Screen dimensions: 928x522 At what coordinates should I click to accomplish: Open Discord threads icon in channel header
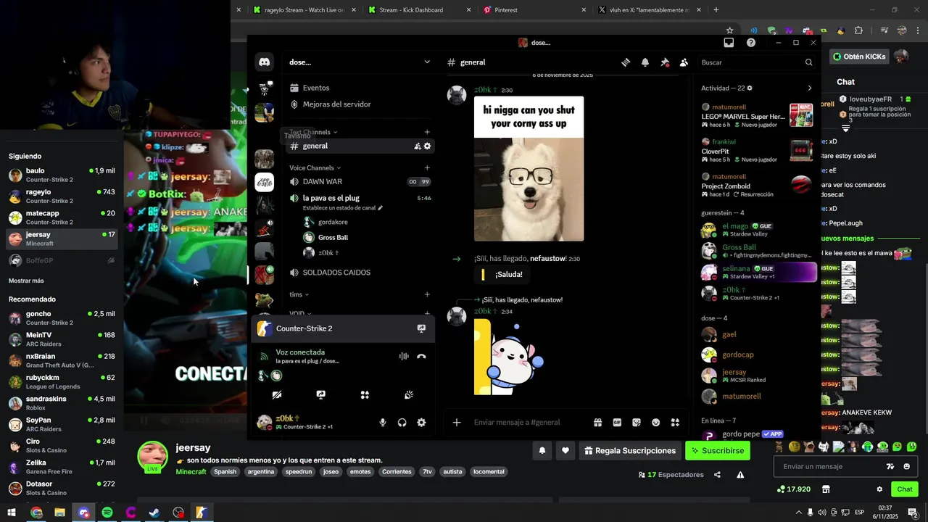626,62
